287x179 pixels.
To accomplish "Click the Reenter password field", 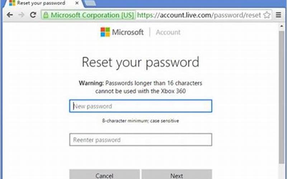I will [141, 140].
